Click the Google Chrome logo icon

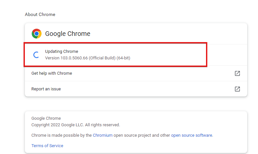(x=37, y=34)
